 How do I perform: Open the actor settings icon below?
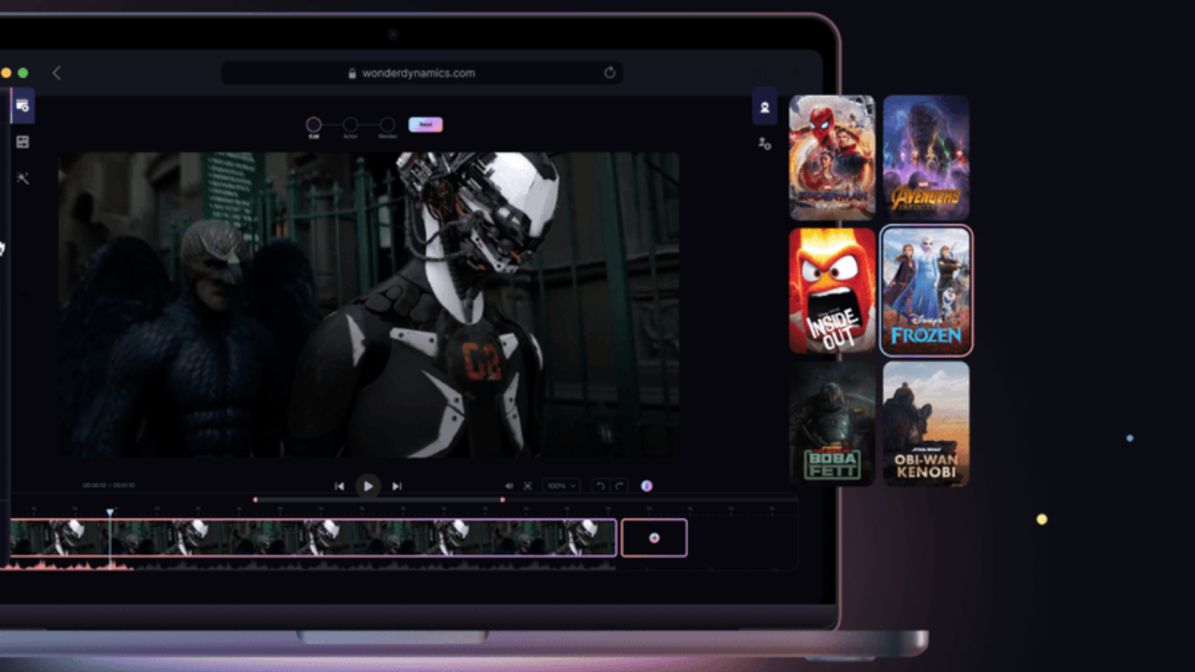pos(765,144)
